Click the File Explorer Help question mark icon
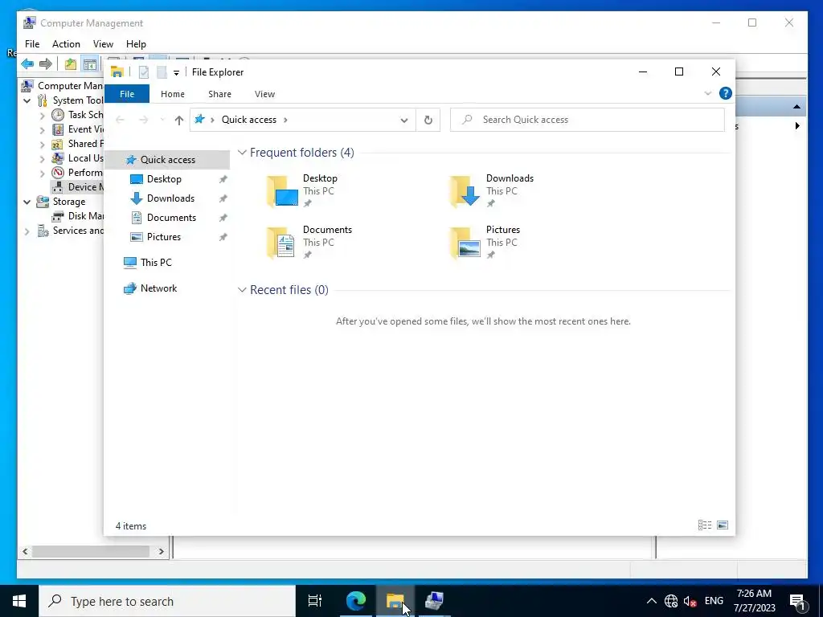823x617 pixels. click(726, 93)
